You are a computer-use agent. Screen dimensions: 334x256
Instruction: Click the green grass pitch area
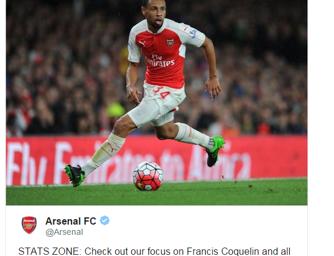tap(157, 194)
